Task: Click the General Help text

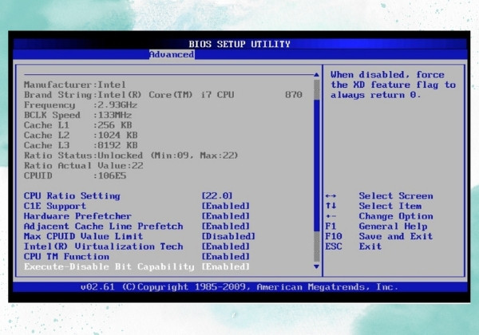Action: click(x=393, y=227)
